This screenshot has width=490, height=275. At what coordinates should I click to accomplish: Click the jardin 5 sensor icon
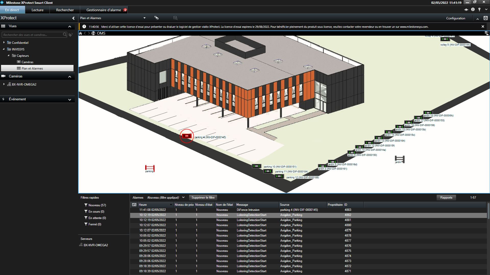332,162
